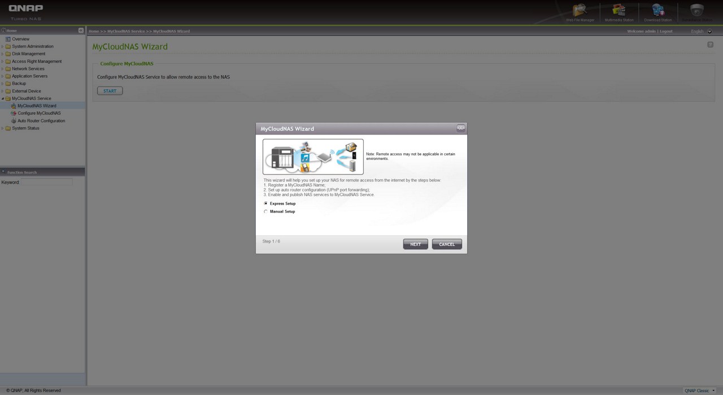Click the Home icon atop the sidebar
Image resolution: width=723 pixels, height=395 pixels.
(x=3, y=31)
